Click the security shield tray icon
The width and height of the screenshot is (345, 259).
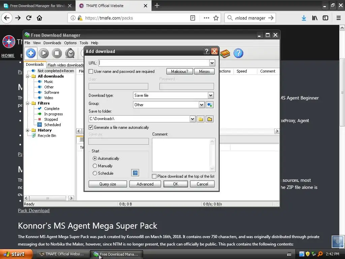click(x=308, y=254)
